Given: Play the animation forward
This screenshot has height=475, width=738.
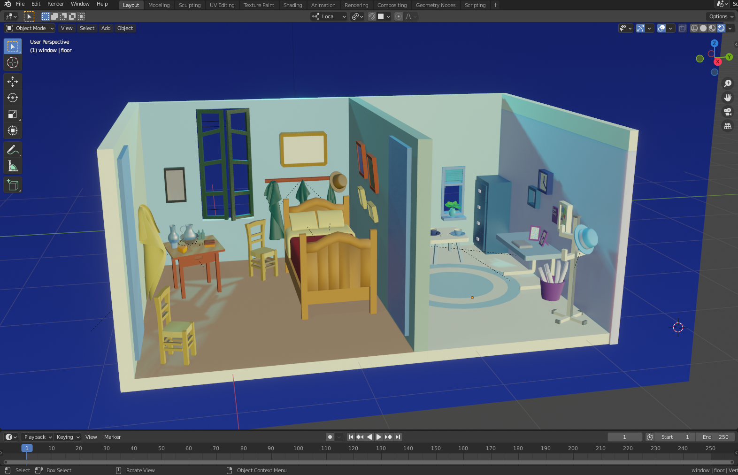Looking at the screenshot, I should pyautogui.click(x=379, y=437).
